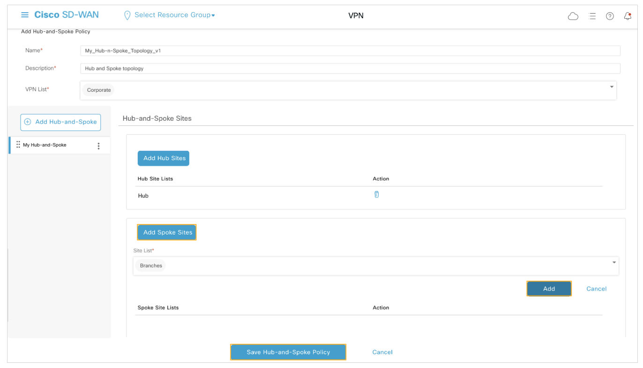Expand the Select Resource Group dropdown
Screen dimensions: 643x368
[x=174, y=15]
